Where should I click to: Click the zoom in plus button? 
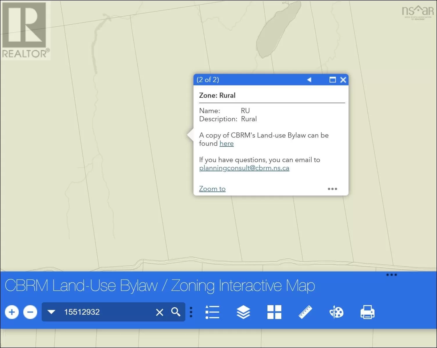click(12, 312)
